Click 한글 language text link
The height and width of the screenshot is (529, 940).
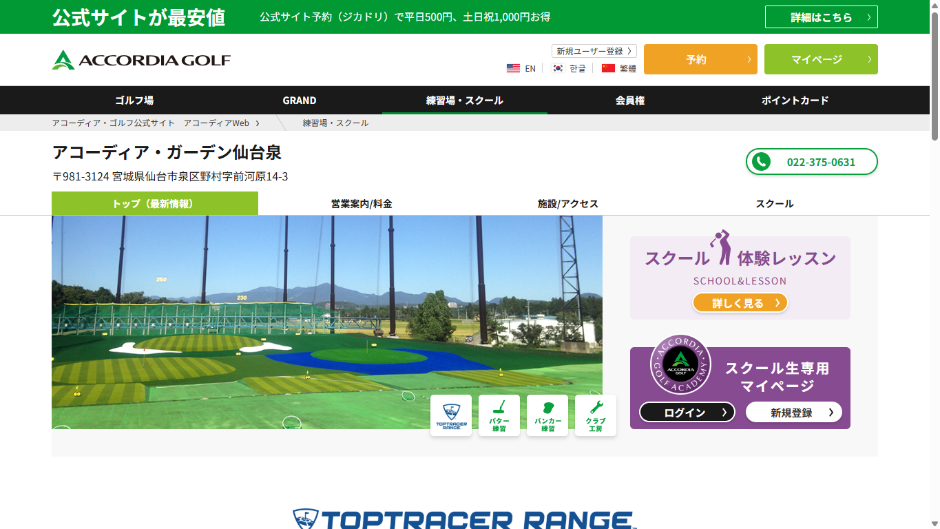coord(578,68)
